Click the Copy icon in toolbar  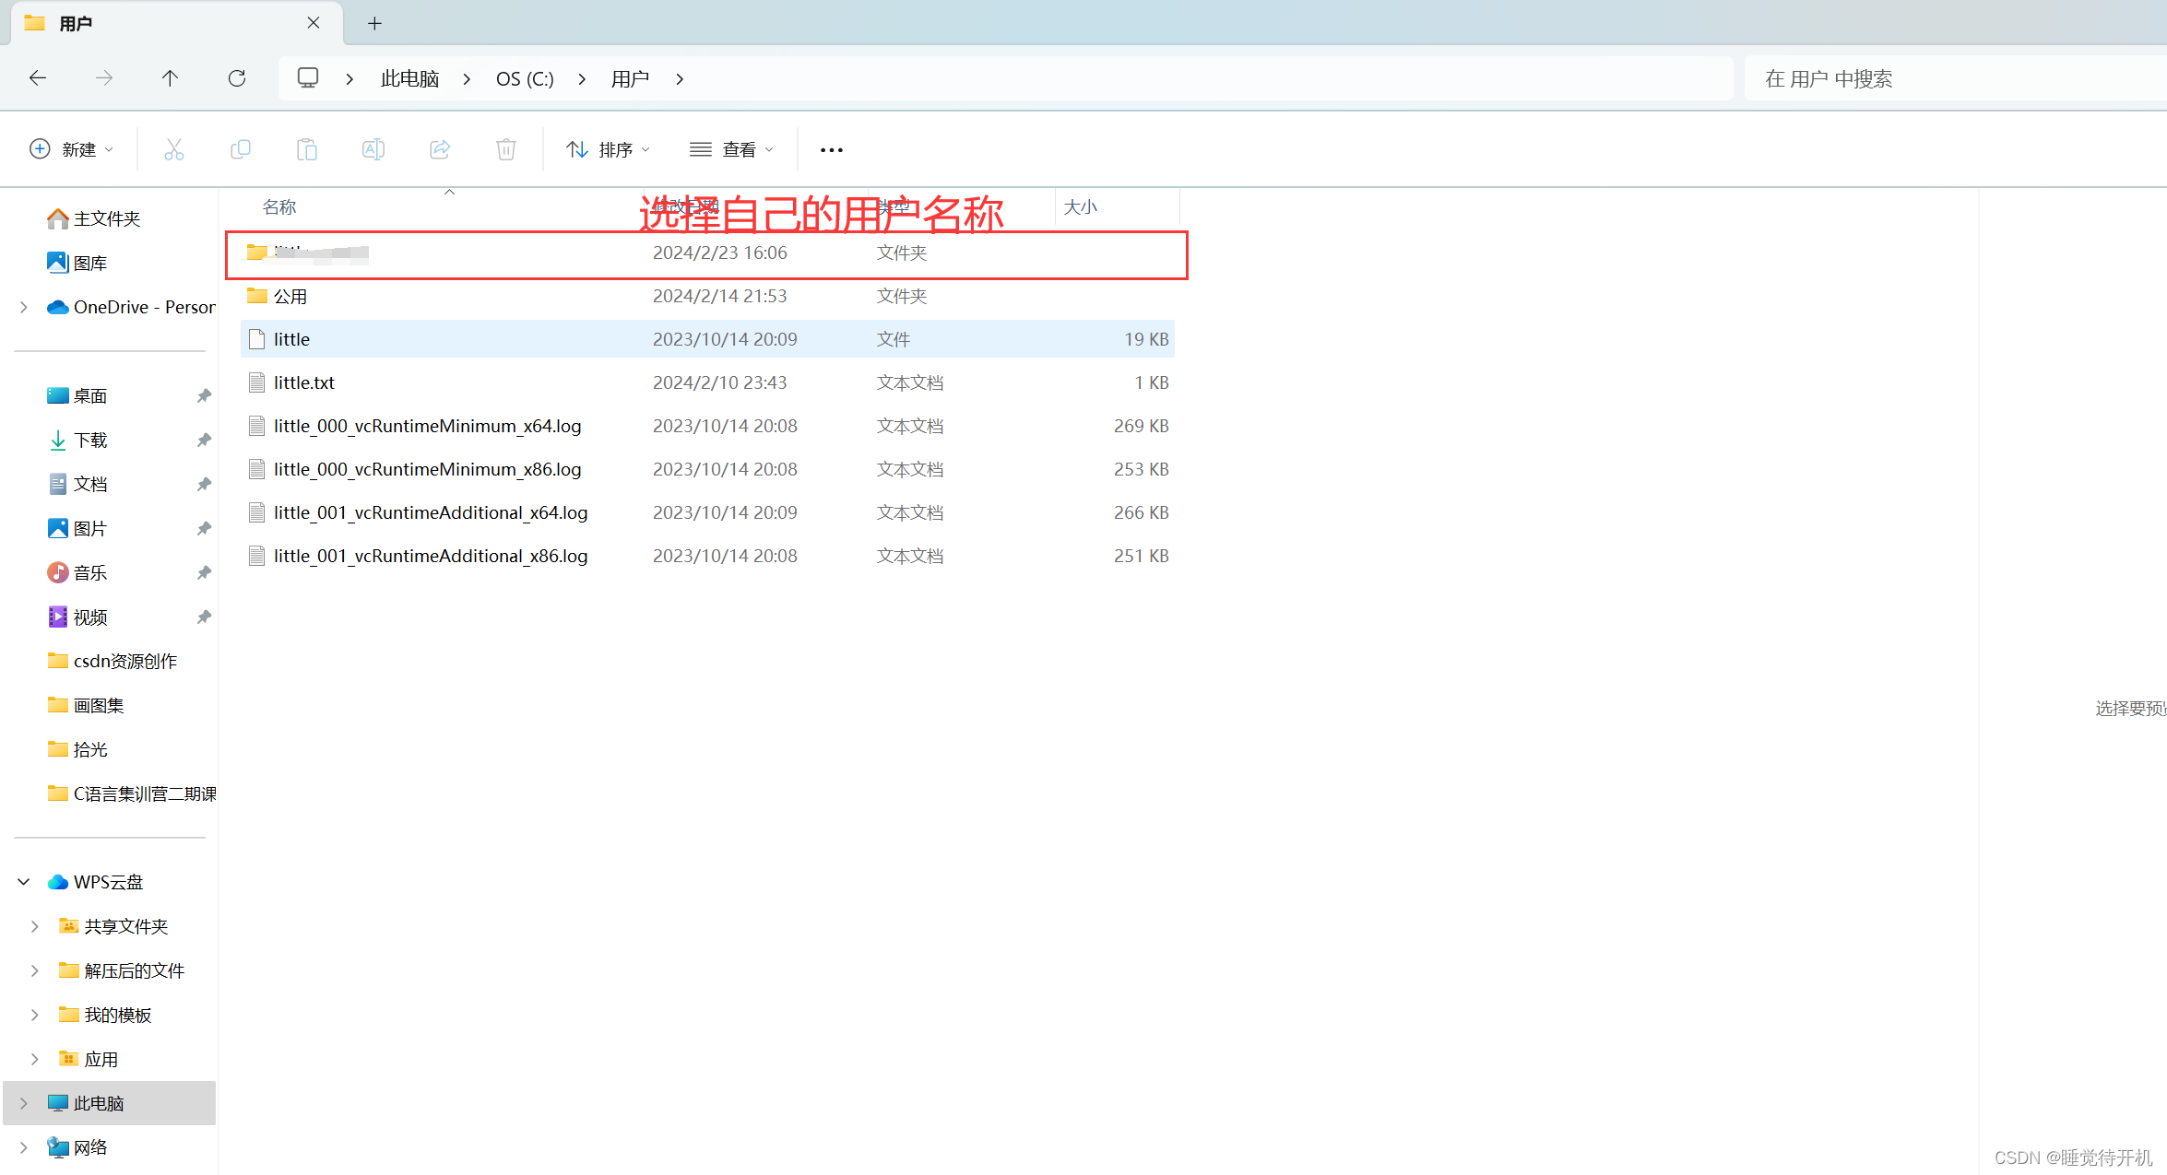(x=241, y=149)
